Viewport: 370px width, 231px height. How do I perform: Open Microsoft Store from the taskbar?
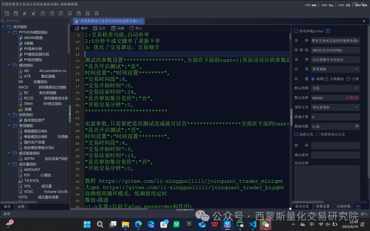point(163,224)
